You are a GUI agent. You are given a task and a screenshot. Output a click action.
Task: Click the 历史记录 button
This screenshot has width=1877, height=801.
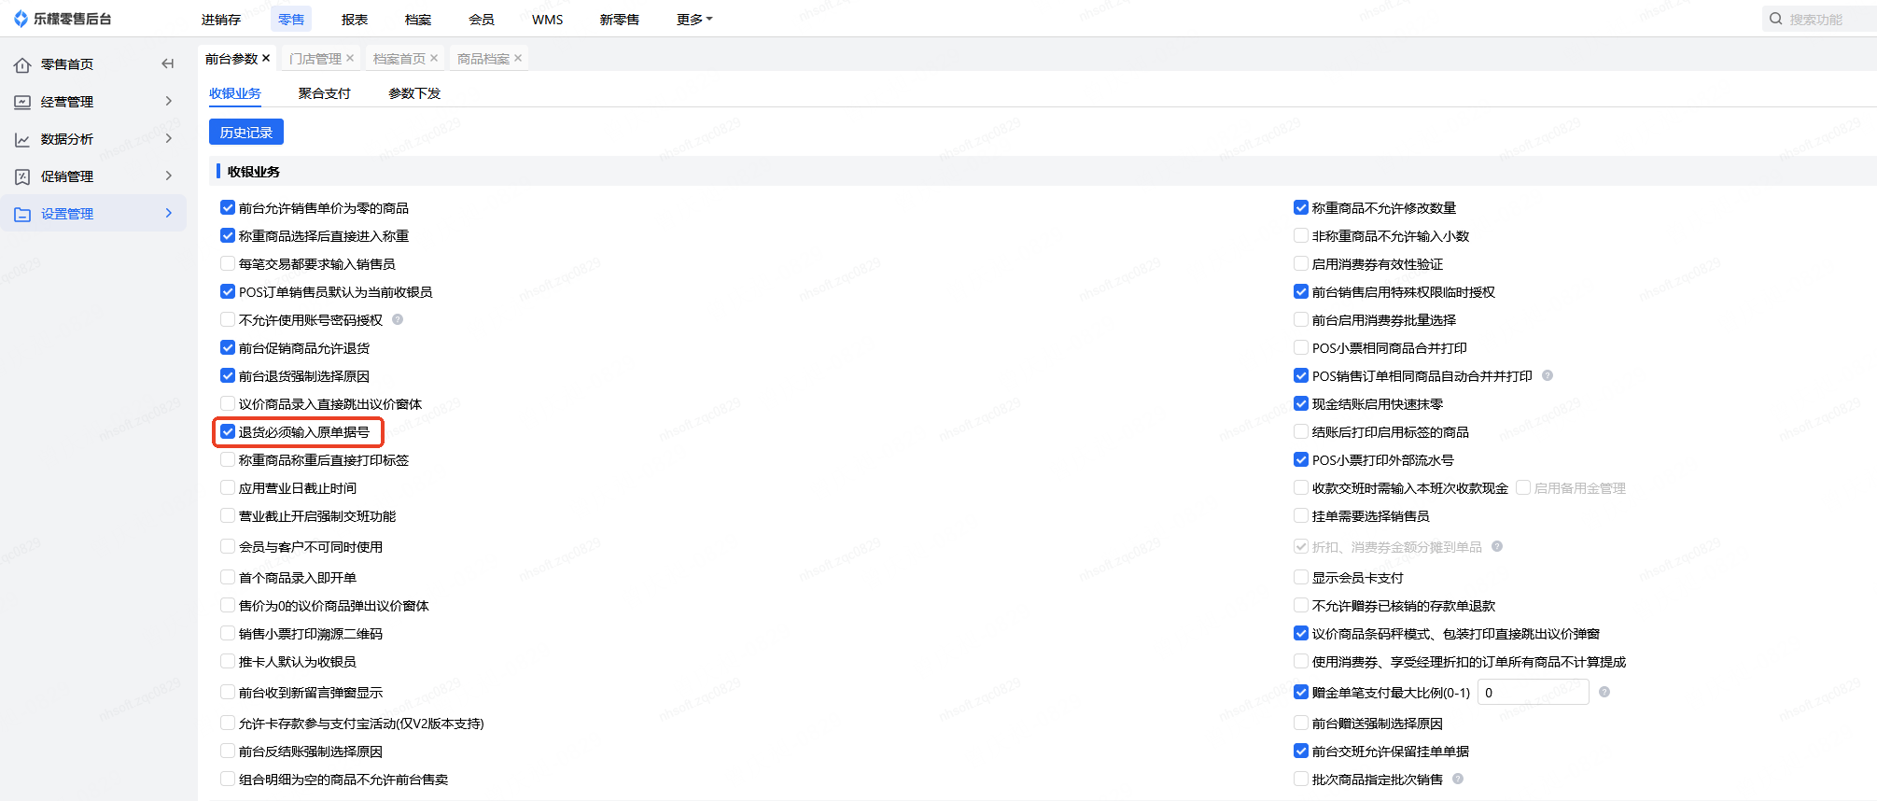click(246, 133)
